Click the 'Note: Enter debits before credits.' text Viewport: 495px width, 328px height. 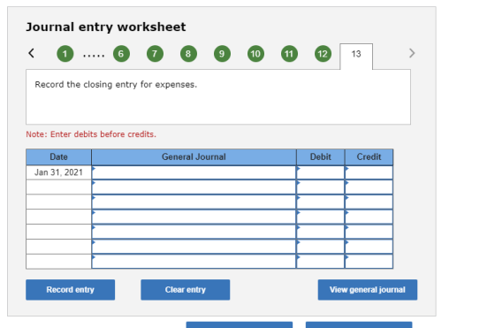[91, 134]
